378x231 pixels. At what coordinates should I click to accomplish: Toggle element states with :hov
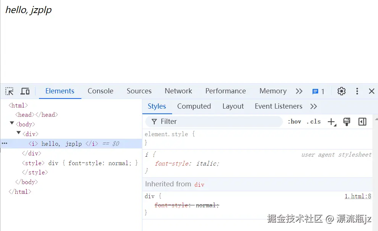[294, 121]
